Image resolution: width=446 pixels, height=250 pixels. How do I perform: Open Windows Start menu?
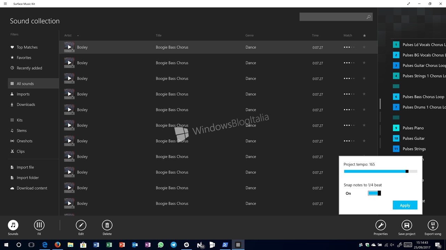tap(6, 245)
